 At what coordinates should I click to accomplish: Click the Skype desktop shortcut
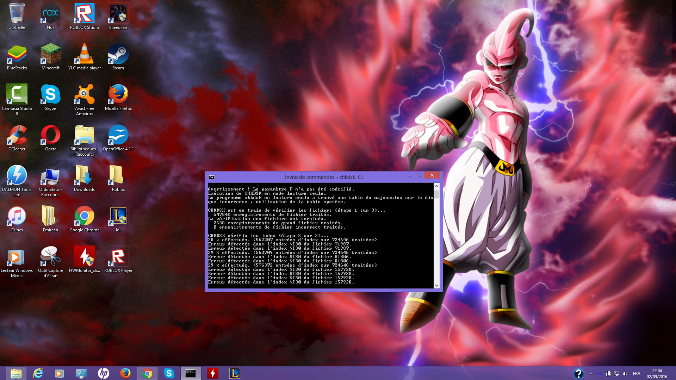pyautogui.click(x=50, y=97)
